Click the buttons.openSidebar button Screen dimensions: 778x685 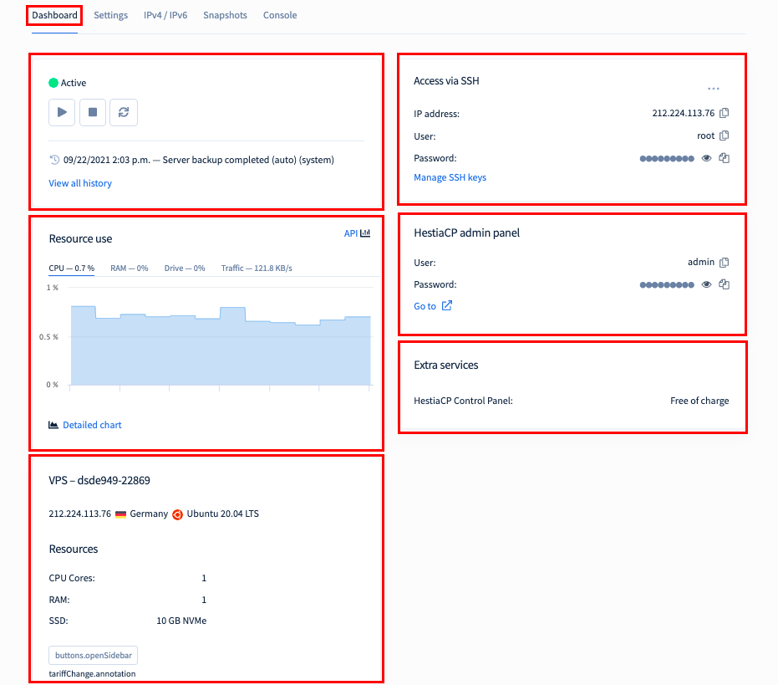point(94,655)
